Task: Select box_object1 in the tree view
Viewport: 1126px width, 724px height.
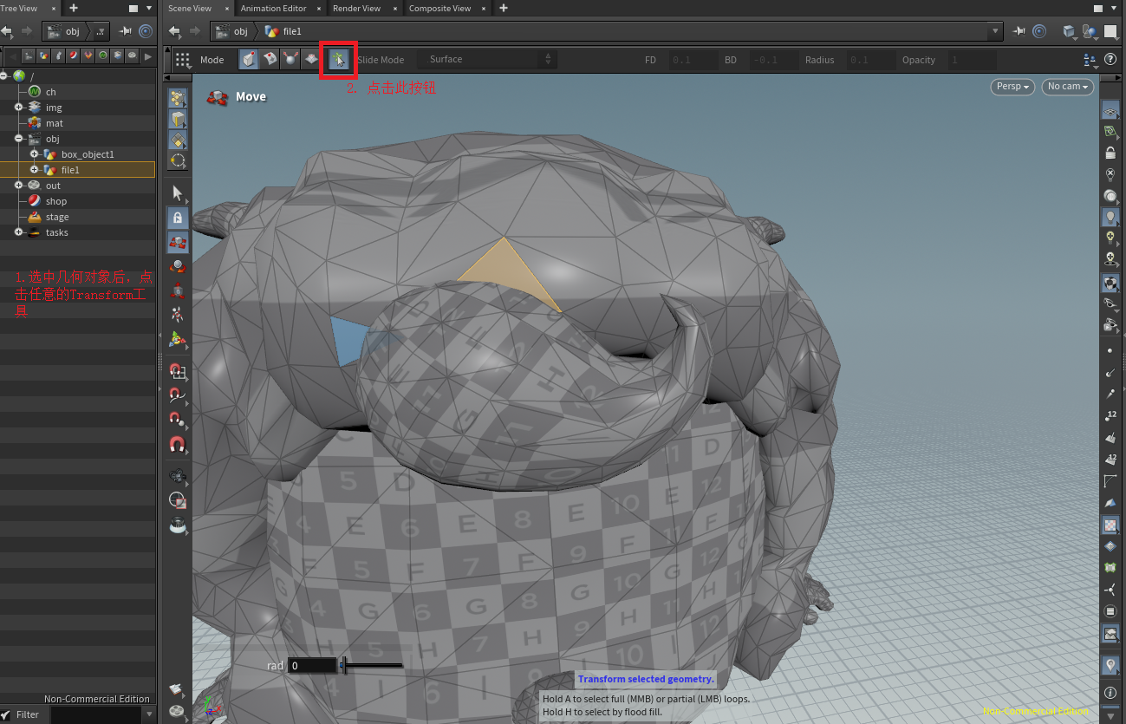Action: (88, 154)
